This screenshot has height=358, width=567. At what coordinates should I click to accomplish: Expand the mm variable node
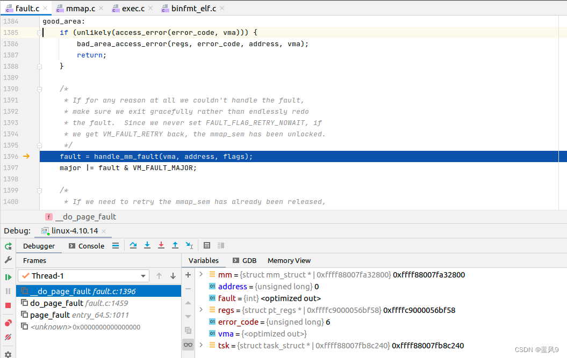[x=201, y=275]
